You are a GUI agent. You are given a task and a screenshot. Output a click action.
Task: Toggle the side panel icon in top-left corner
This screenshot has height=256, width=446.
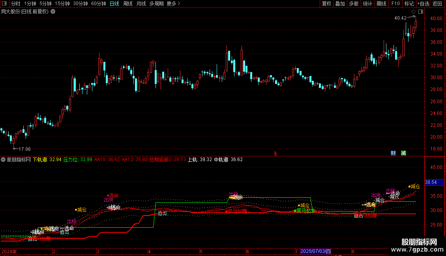tap(4, 4)
